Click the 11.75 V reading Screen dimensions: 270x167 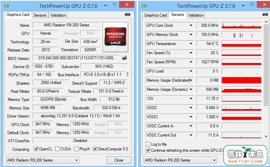click(208, 99)
